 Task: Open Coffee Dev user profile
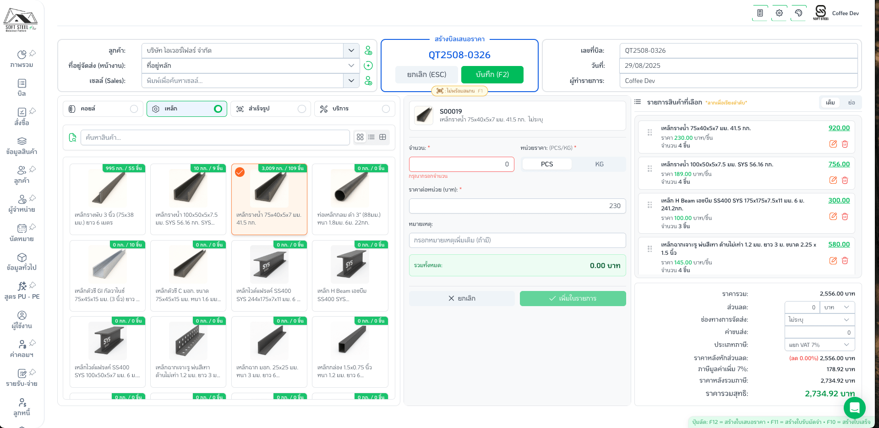pos(836,13)
